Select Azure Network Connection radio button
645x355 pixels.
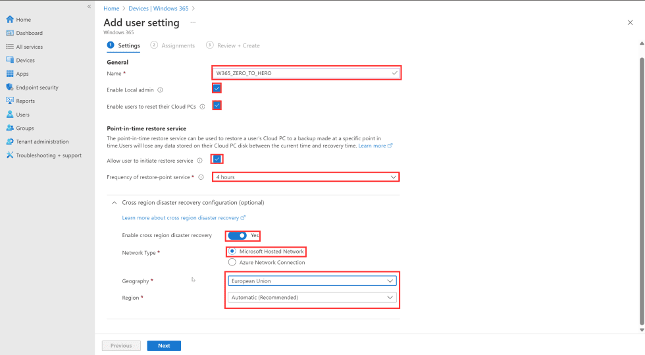(232, 262)
